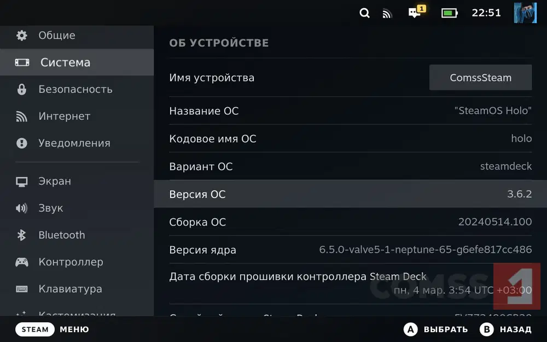Click the battery indicator icon
The height and width of the screenshot is (342, 547).
click(x=449, y=13)
